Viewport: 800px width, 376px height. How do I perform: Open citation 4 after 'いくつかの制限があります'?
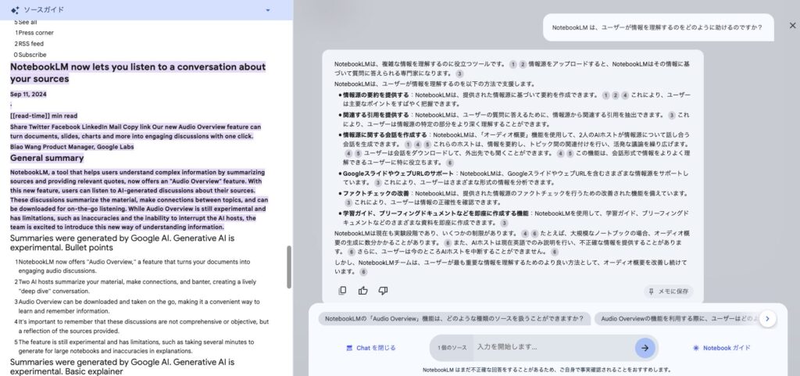[524, 234]
